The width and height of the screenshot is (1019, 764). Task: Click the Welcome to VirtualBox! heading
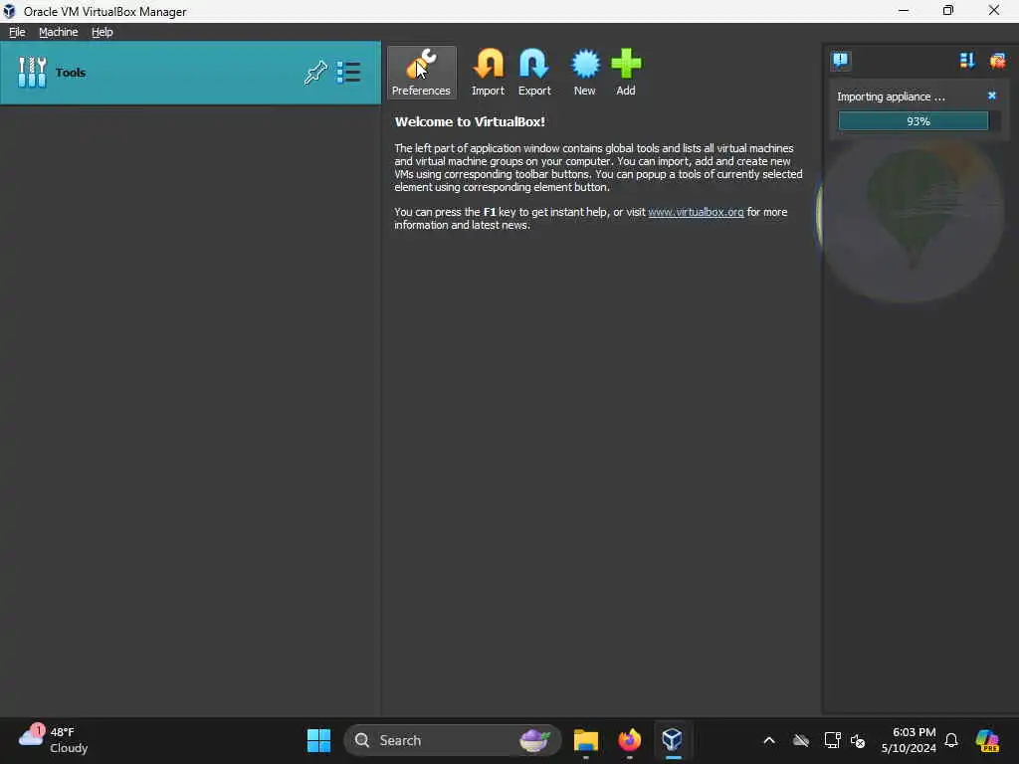point(470,121)
